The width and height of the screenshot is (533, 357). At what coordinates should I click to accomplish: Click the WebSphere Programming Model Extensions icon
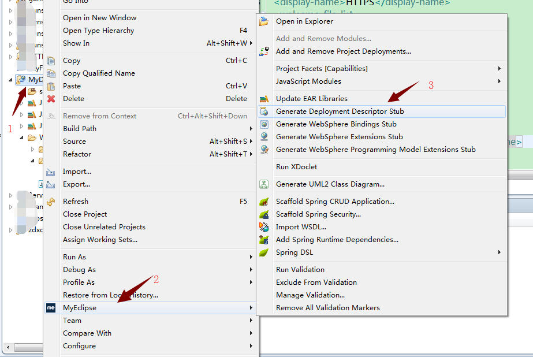264,149
